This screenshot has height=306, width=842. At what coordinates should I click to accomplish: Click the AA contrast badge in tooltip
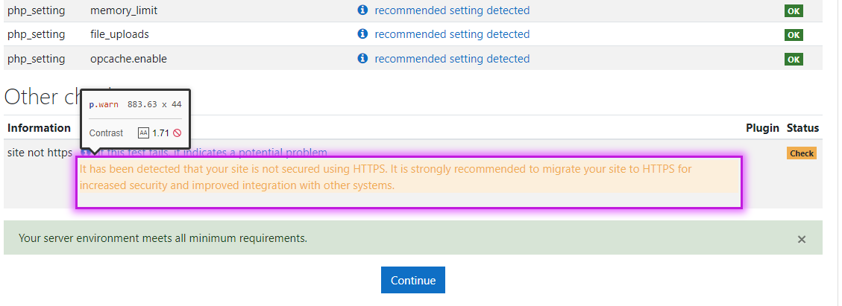(x=143, y=133)
